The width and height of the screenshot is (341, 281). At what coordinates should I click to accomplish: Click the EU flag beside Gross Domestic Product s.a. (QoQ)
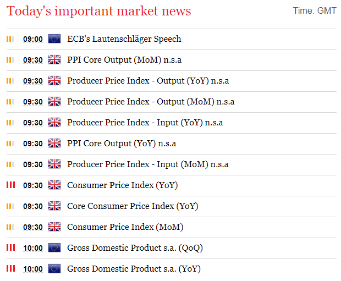pyautogui.click(x=54, y=247)
